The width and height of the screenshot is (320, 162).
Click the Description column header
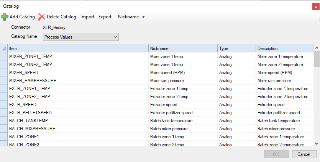pos(284,49)
